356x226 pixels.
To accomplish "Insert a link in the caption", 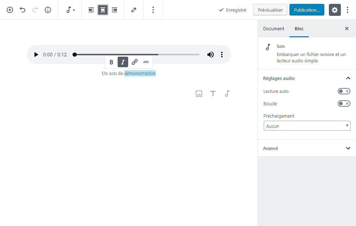I will coord(135,62).
